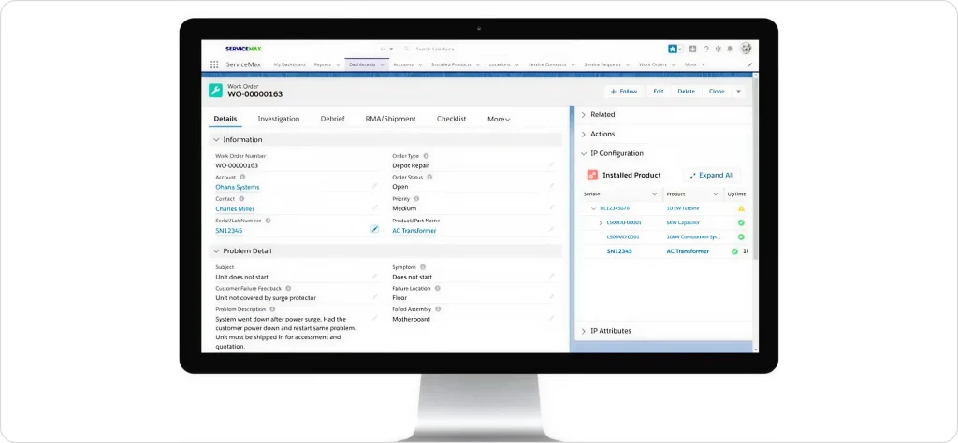Click the edit pencil for Order Type
958x443 pixels.
551,164
